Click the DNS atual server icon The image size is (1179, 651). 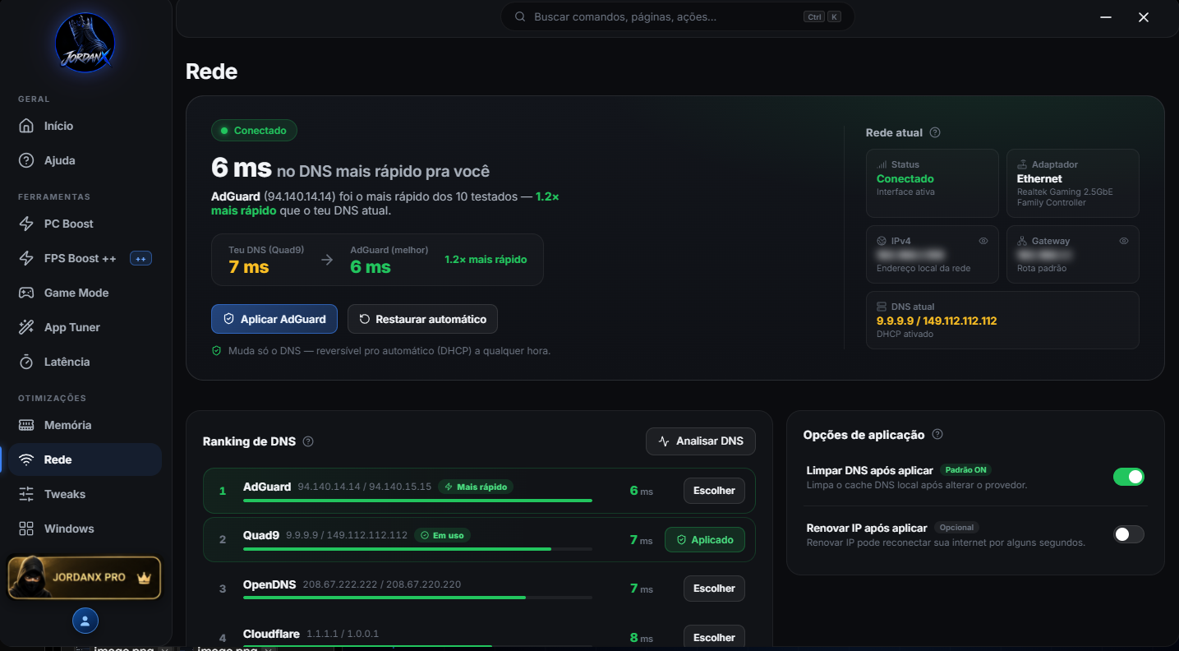882,307
